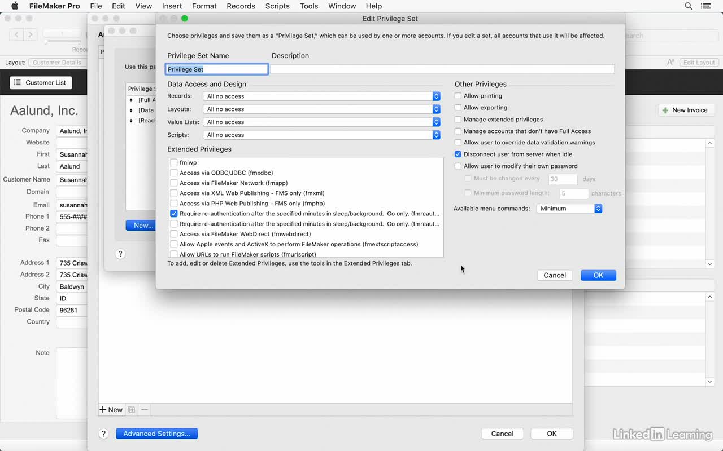Click OK in Edit Privilege Set dialog
This screenshot has height=451, width=723.
tap(598, 275)
